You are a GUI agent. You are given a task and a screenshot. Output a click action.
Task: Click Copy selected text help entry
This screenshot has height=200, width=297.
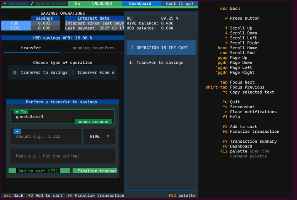(249, 92)
